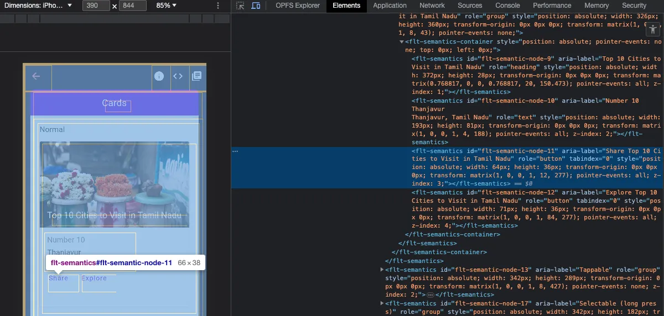Select the inspect element picker icon
The height and width of the screenshot is (316, 664).
click(240, 6)
